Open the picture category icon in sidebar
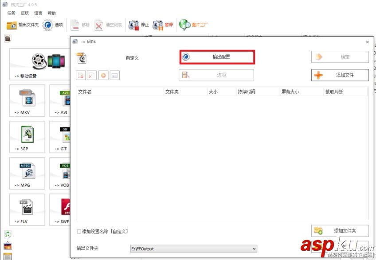This screenshot has width=376, height=260. tap(8, 246)
